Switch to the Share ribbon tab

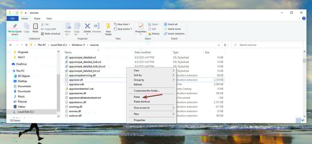pos(37,18)
